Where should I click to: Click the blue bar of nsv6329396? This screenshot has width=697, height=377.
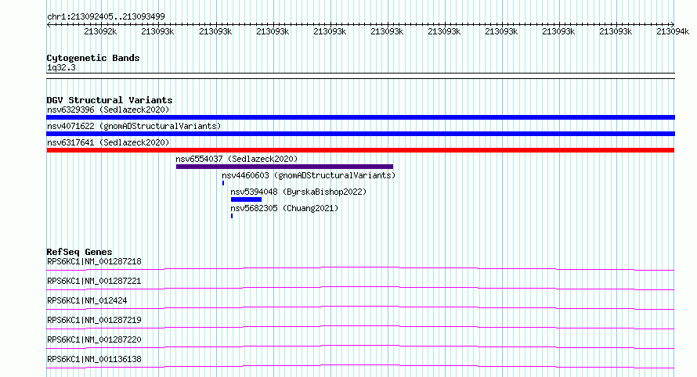click(x=360, y=117)
